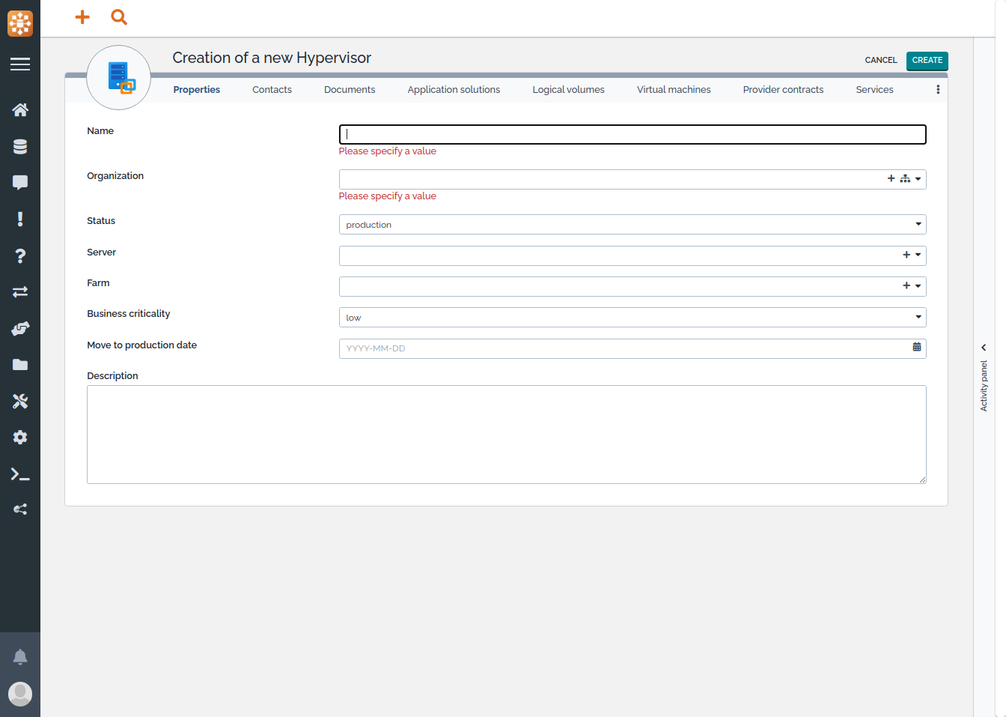Expand the Activity panel chevron
The height and width of the screenshot is (717, 1006).
(x=984, y=348)
